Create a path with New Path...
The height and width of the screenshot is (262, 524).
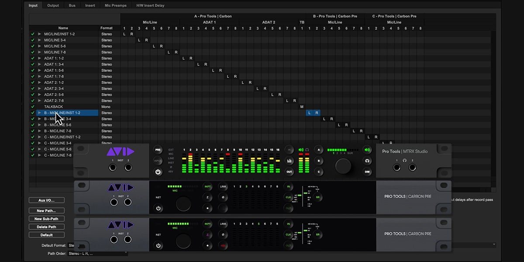pos(47,210)
